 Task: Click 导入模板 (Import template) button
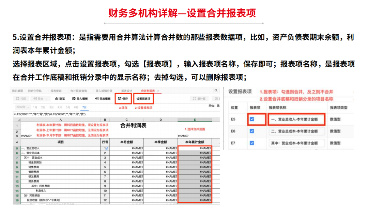(x=80, y=99)
